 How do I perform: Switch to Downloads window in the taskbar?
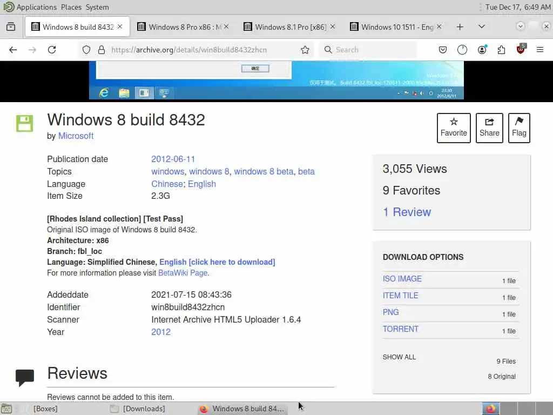144,409
